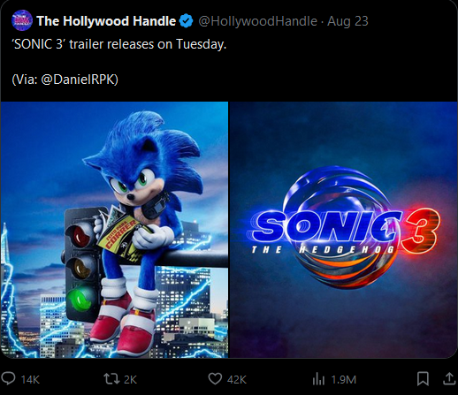This screenshot has height=395, width=458.
Task: Open the Sonic 3 logo image
Action: click(343, 230)
